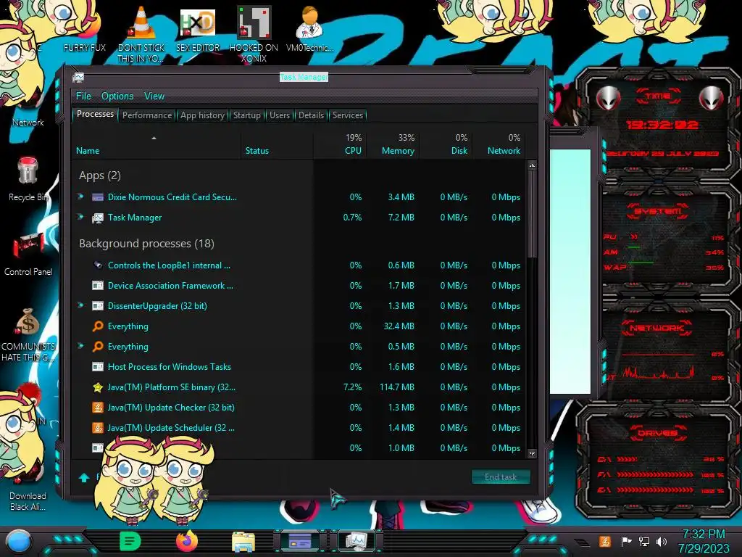The height and width of the screenshot is (557, 742).
Task: Switch to the Details tab
Action: 311,115
